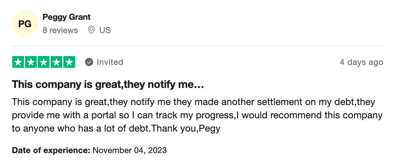Open Peggy Grant's reviewer profile name
Screen dimensions: 393x164
[66, 17]
